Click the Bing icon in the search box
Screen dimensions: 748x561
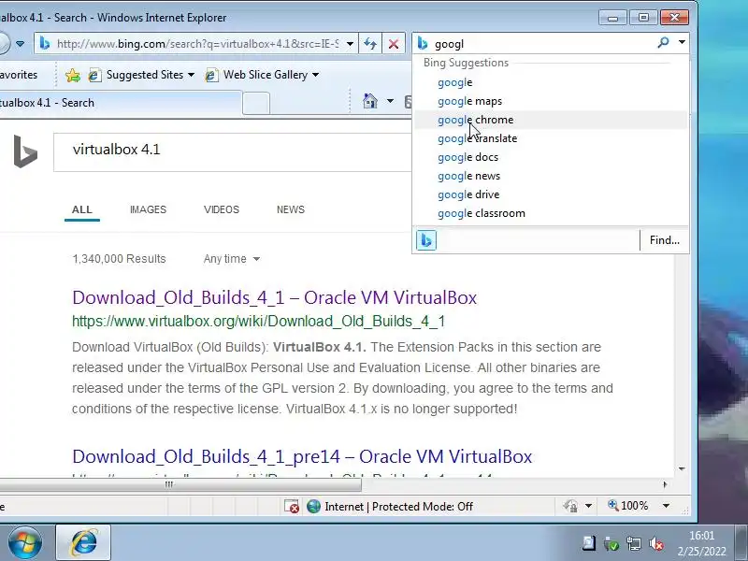pyautogui.click(x=423, y=43)
